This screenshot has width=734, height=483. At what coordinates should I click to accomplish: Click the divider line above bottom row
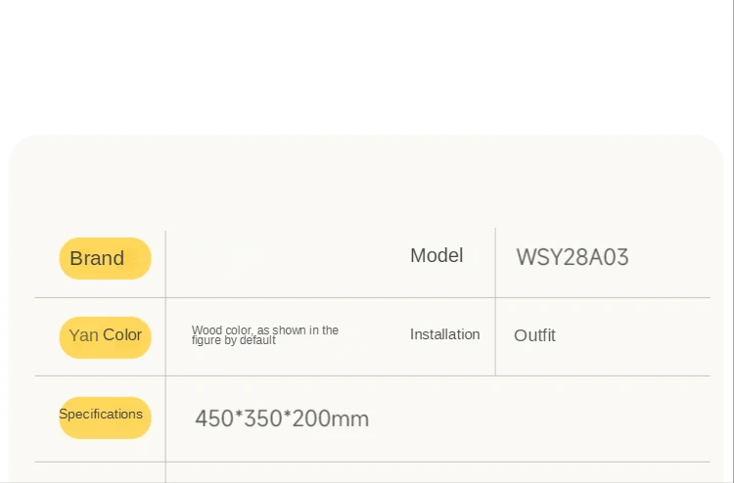tap(372, 461)
